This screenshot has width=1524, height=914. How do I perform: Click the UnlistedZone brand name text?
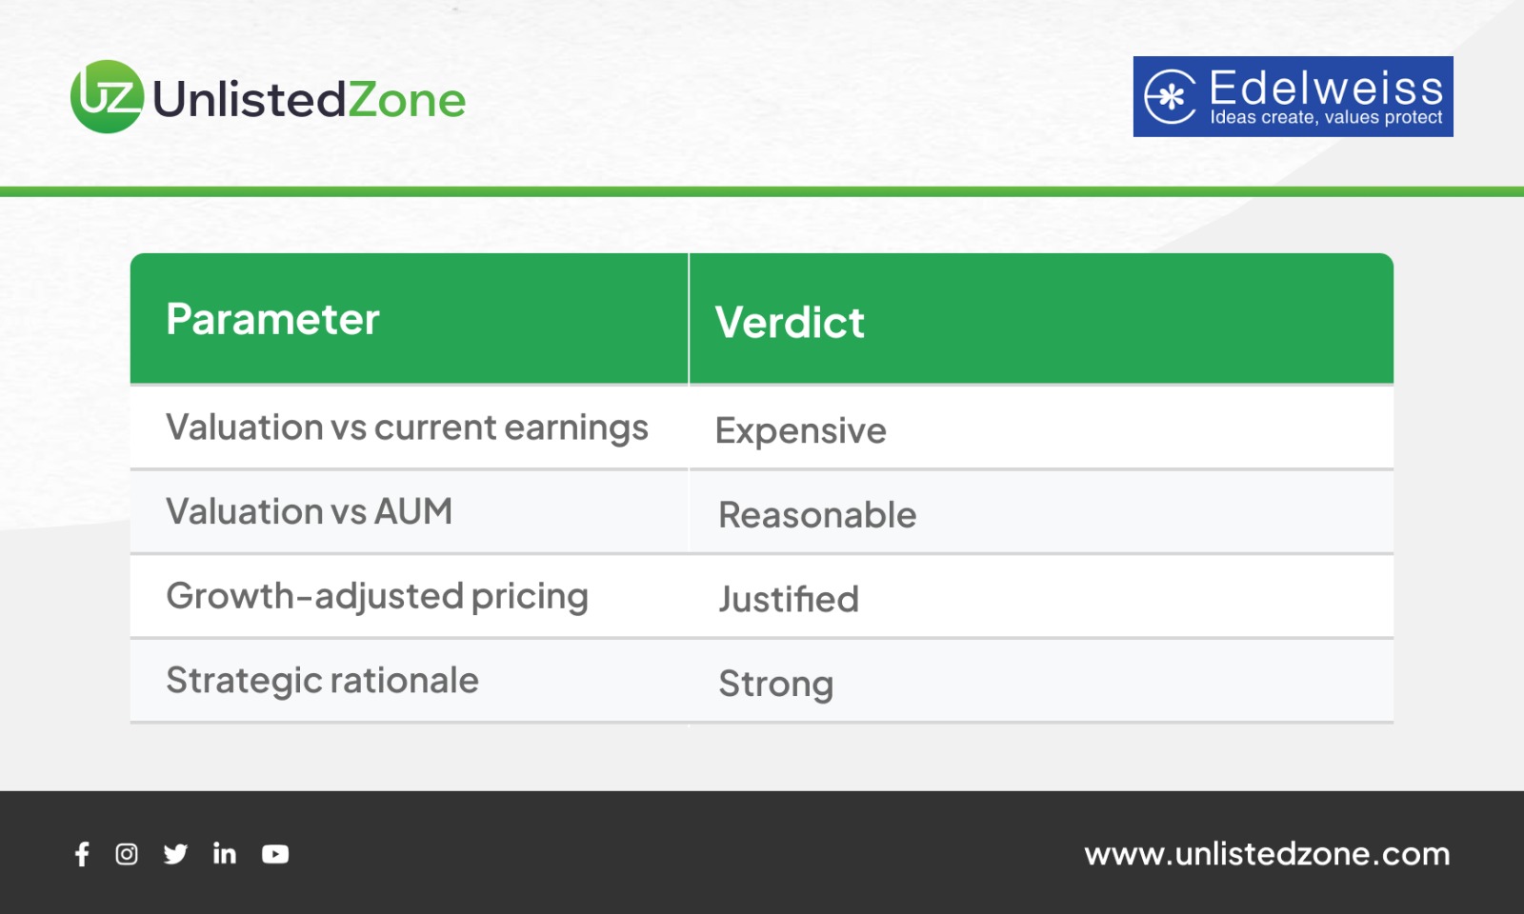pos(309,100)
